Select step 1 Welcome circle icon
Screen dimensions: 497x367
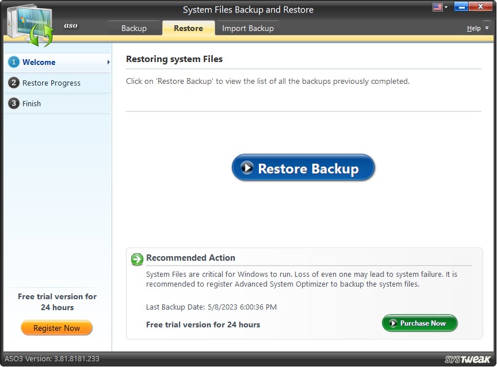coord(13,62)
